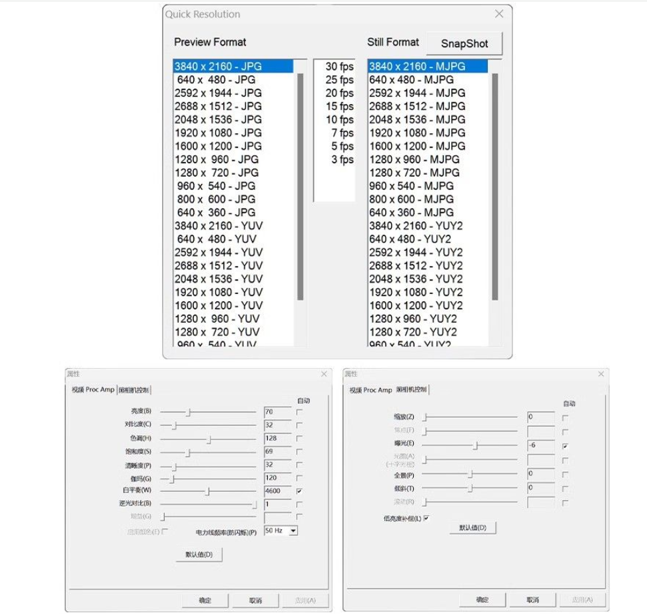Click the 缩放(Z) zoom slider
The image size is (647, 614).
(470, 417)
